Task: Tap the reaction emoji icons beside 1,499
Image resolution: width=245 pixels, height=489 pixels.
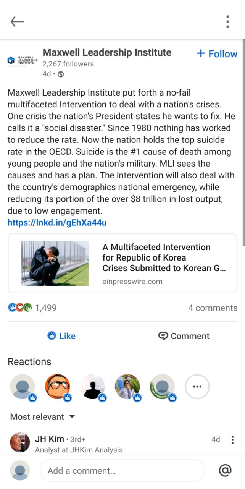Action: 20,308
